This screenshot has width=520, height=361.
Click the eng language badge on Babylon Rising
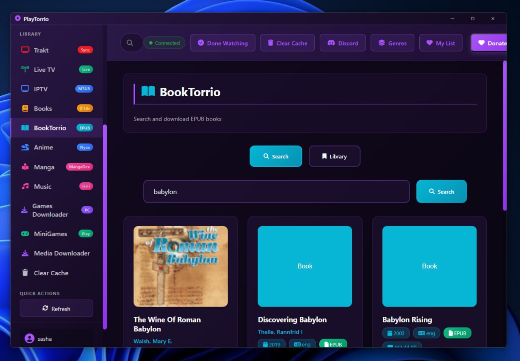(427, 333)
